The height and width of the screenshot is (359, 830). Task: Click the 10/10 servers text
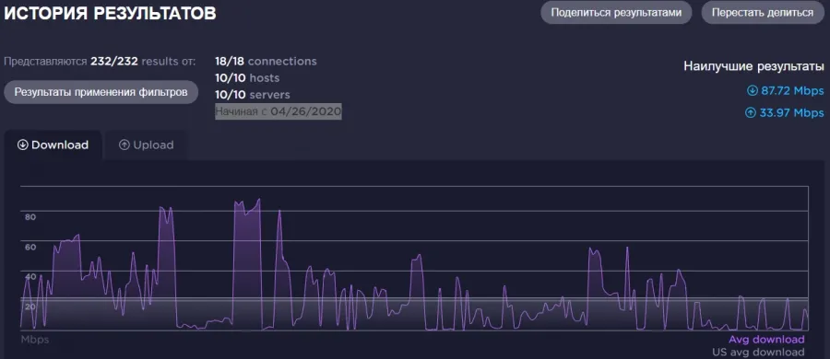point(253,95)
